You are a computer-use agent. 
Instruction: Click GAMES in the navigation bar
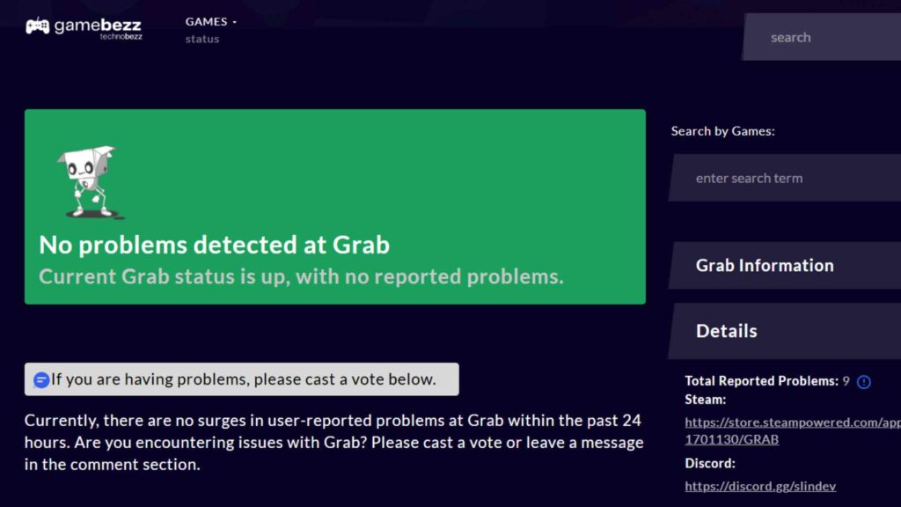pyautogui.click(x=206, y=21)
